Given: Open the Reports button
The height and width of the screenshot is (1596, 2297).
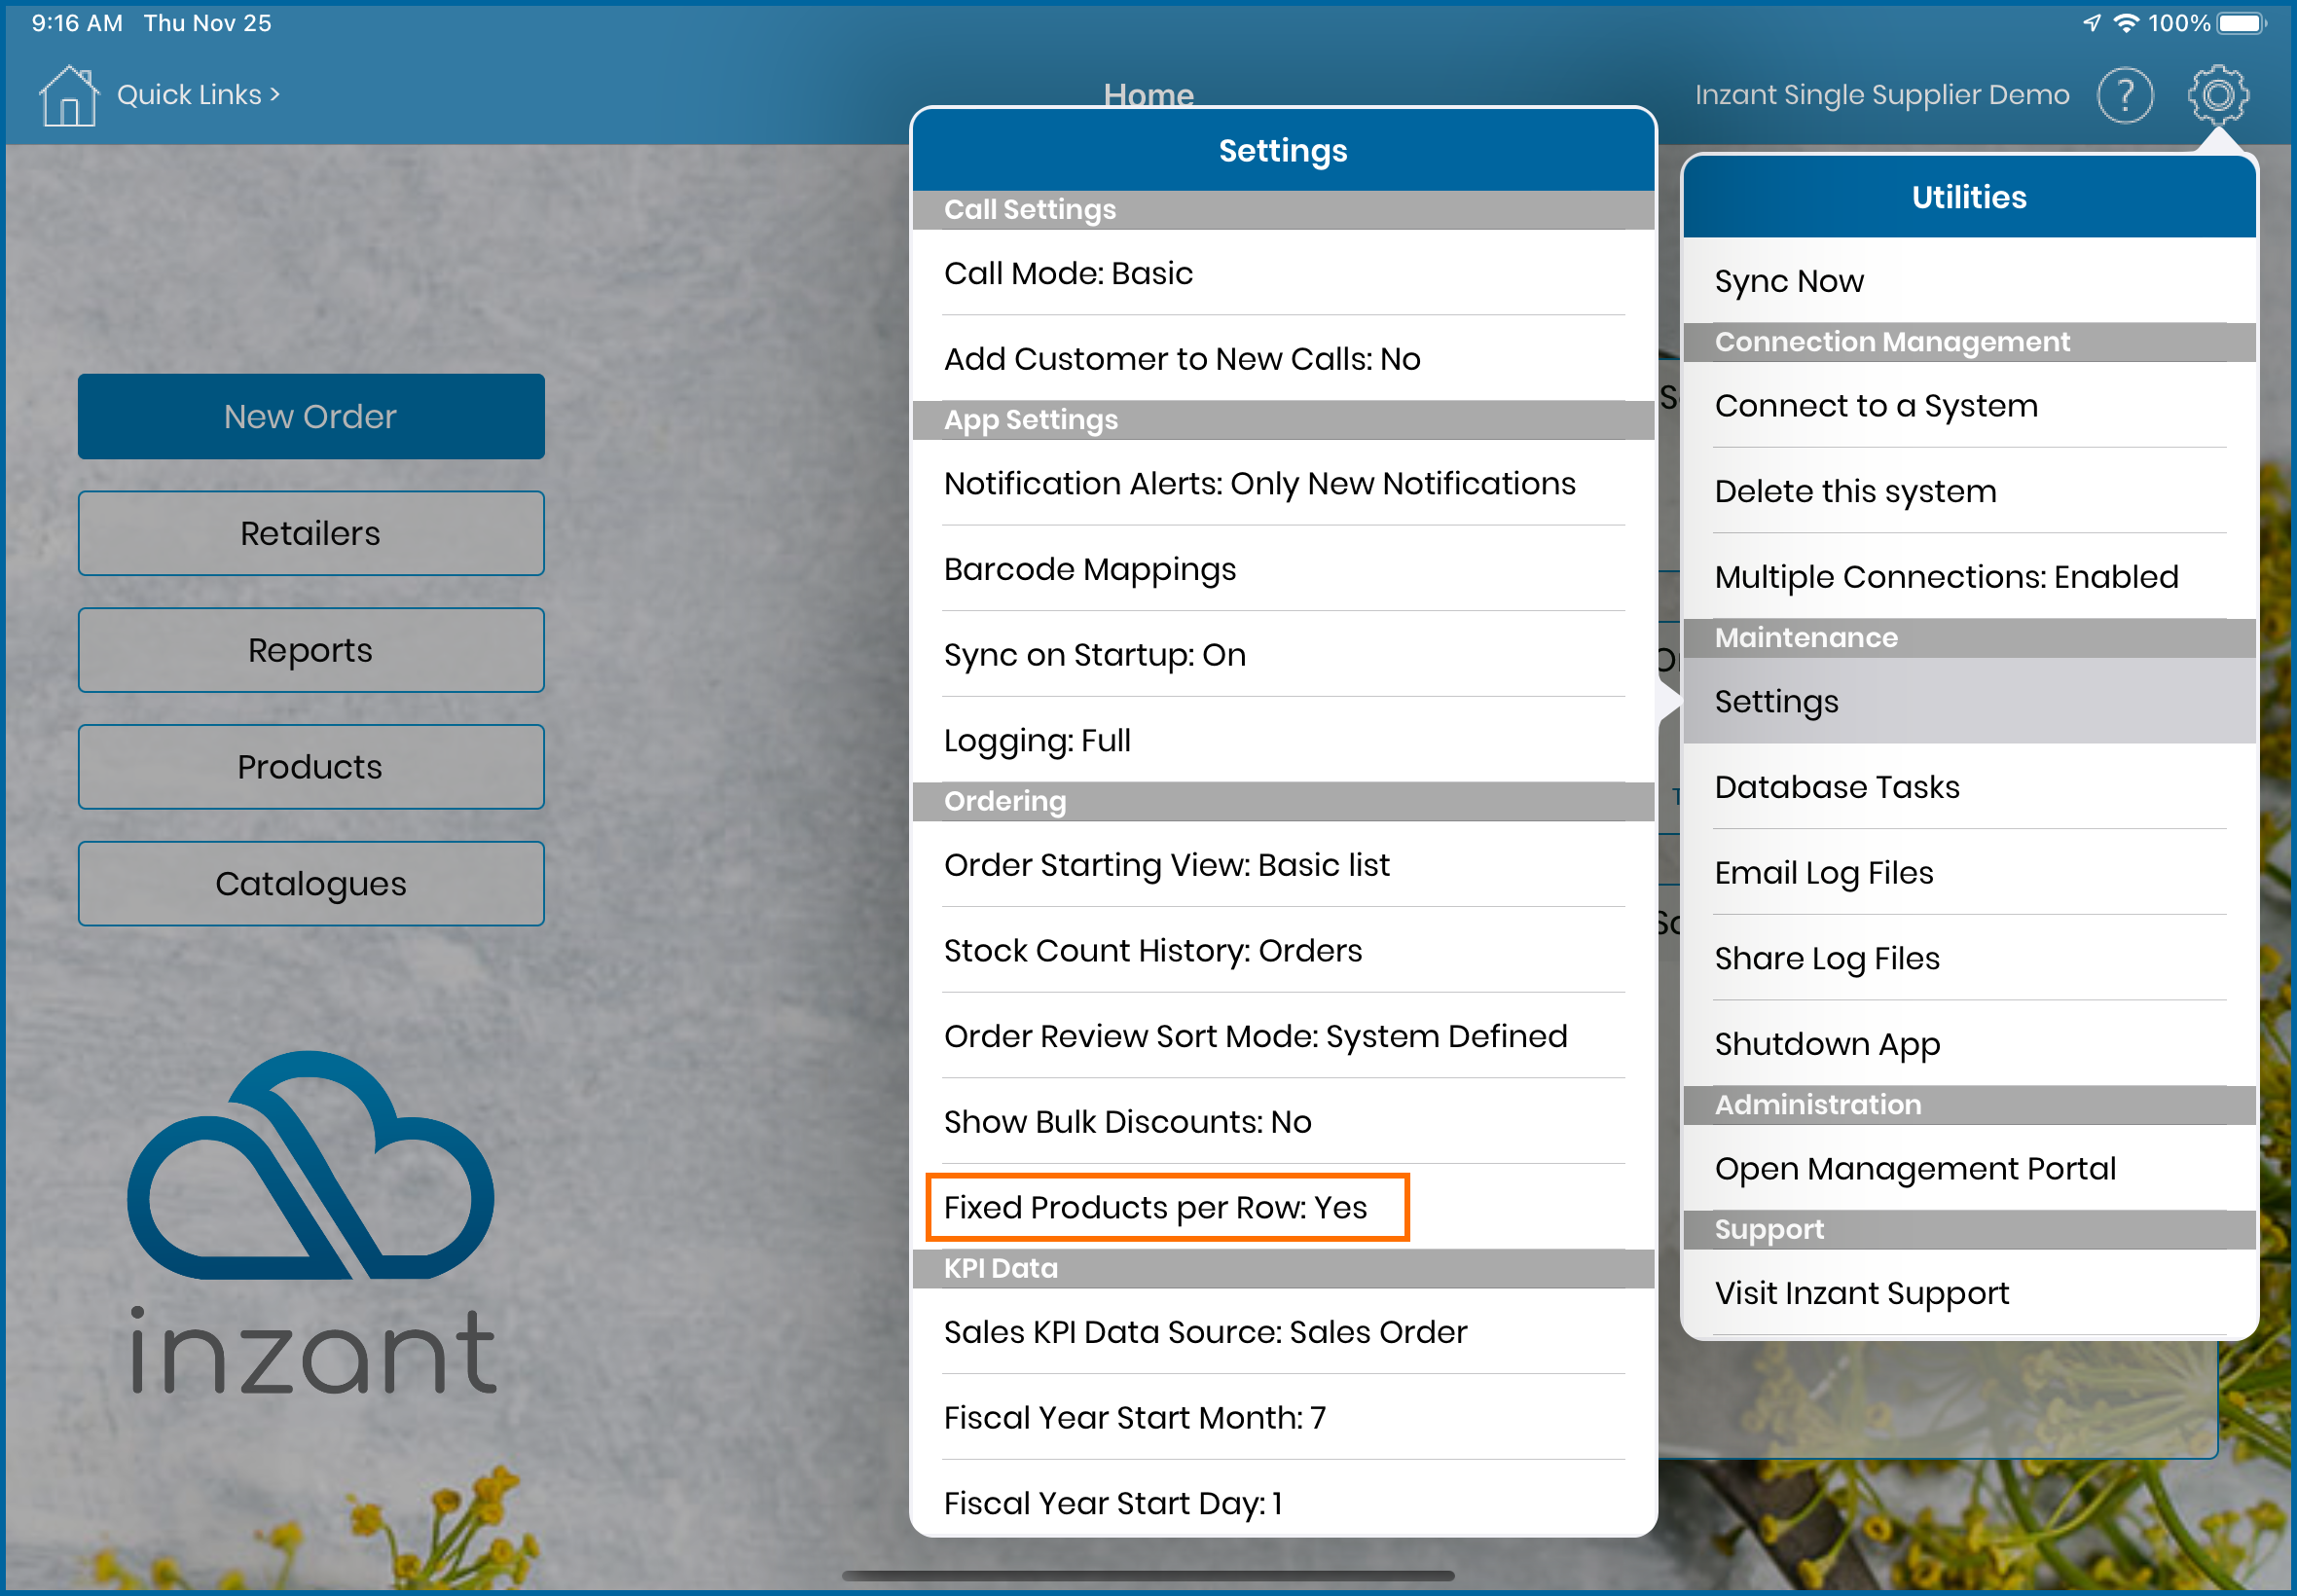Looking at the screenshot, I should point(311,650).
